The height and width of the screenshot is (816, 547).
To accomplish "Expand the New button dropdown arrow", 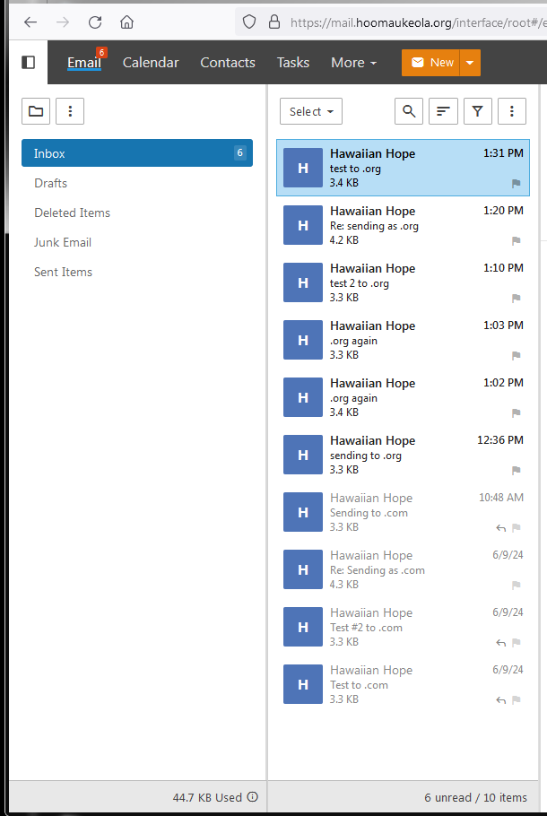I will 470,63.
